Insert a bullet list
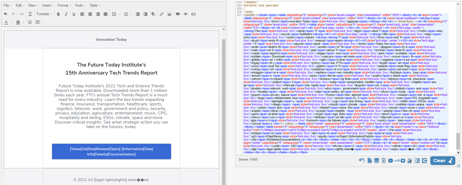The width and height of the screenshot is (462, 185). point(114,14)
